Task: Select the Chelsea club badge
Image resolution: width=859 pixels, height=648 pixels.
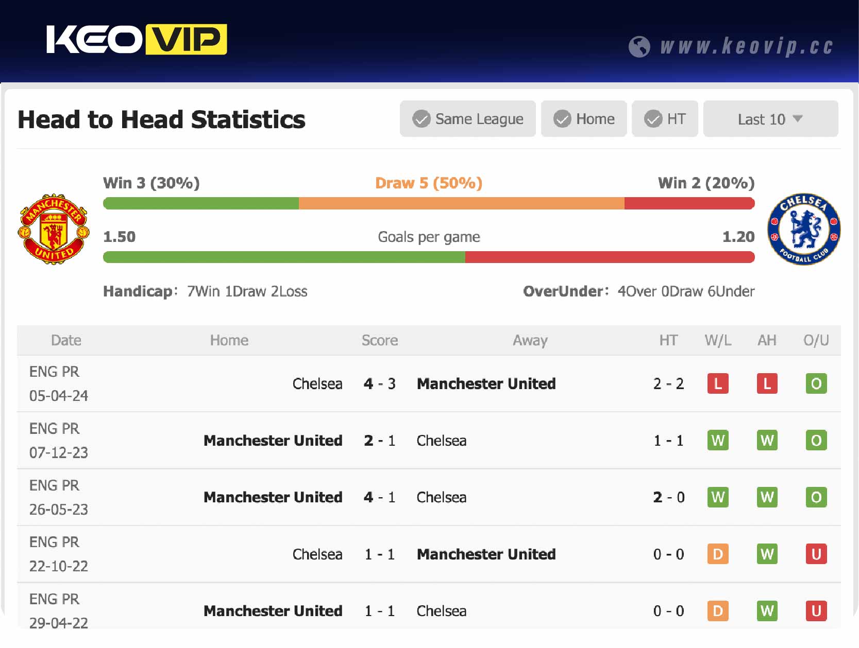Action: 805,228
